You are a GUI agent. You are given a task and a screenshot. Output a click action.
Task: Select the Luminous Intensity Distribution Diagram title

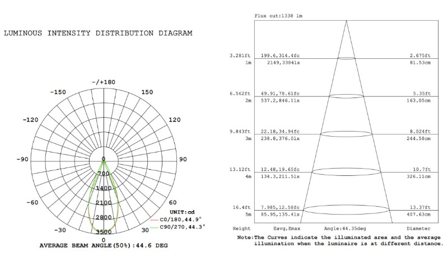[99, 33]
